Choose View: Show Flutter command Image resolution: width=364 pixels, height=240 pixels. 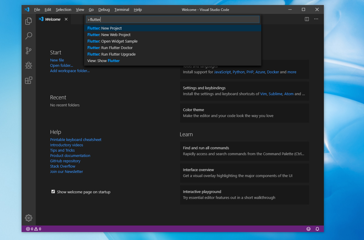tap(173, 61)
